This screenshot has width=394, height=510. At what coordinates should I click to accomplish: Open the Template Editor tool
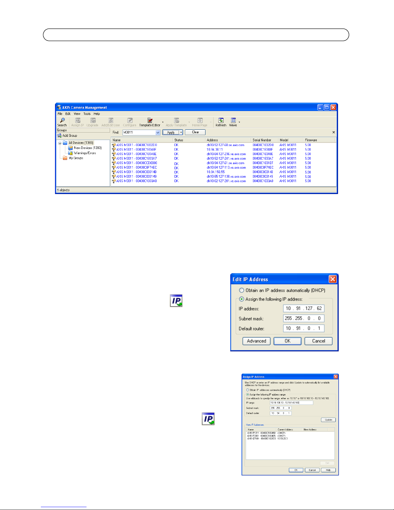pyautogui.click(x=150, y=121)
